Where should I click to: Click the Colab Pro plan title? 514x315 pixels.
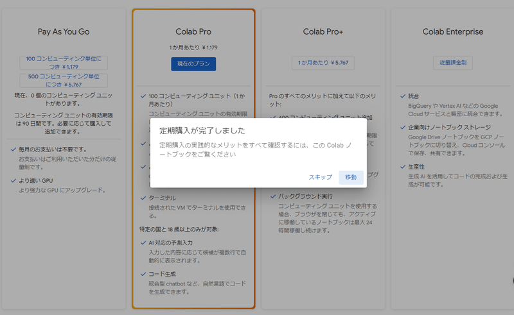[193, 32]
